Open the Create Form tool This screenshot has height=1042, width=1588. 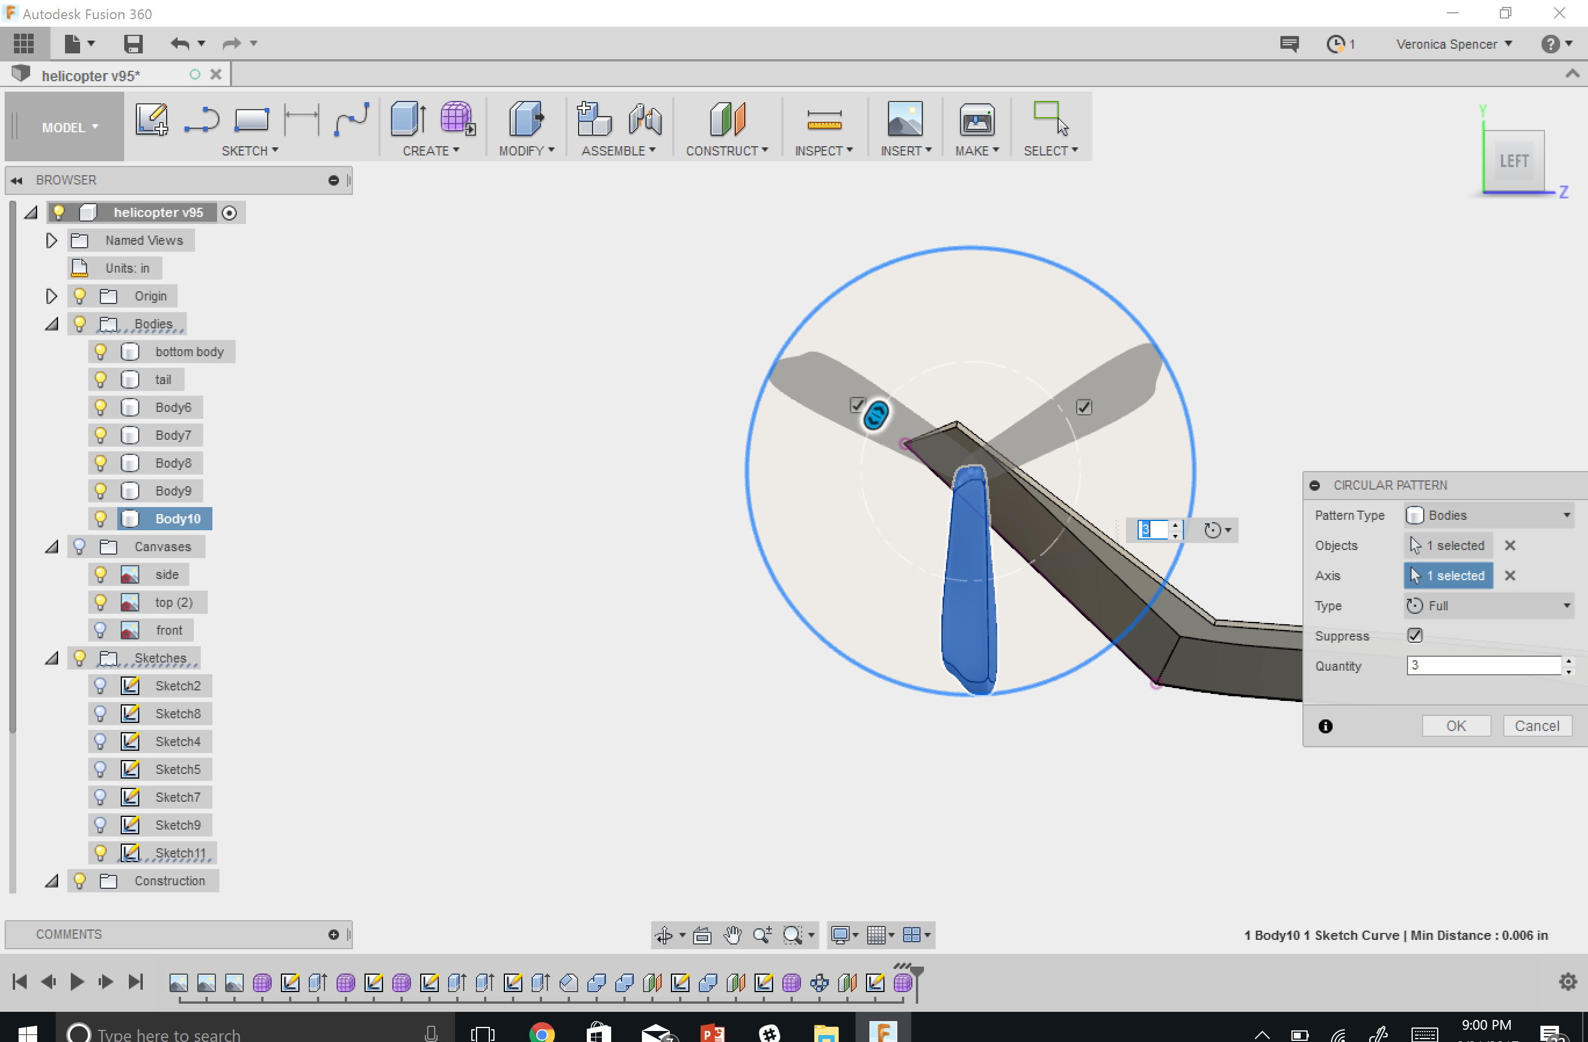tap(458, 120)
